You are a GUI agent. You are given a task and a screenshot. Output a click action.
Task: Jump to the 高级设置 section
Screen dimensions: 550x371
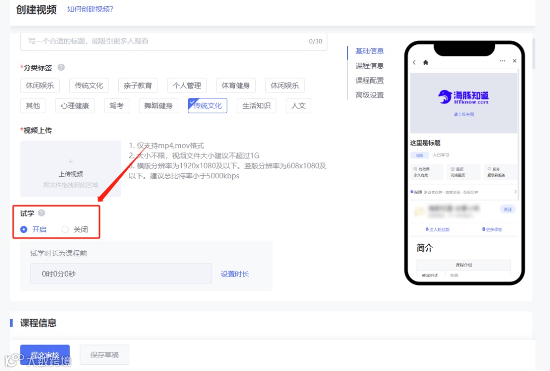[x=370, y=95]
